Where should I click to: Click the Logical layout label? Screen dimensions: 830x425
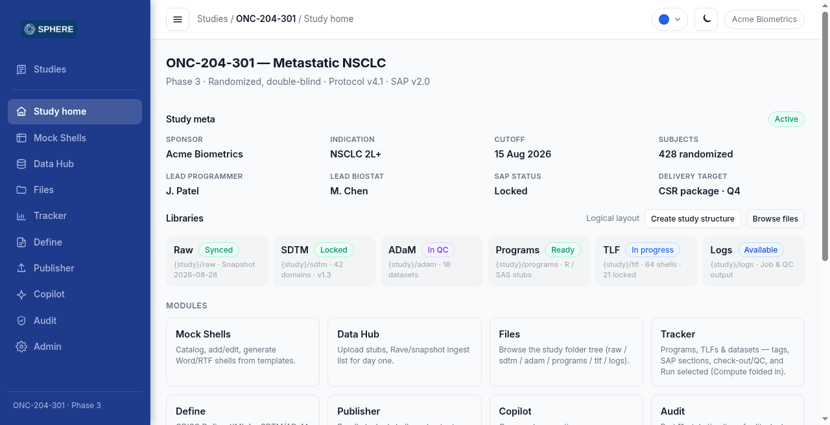coord(613,218)
